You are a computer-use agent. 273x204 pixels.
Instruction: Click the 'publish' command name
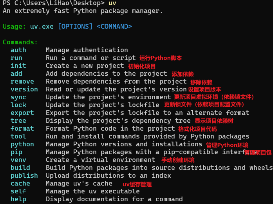[24, 176]
